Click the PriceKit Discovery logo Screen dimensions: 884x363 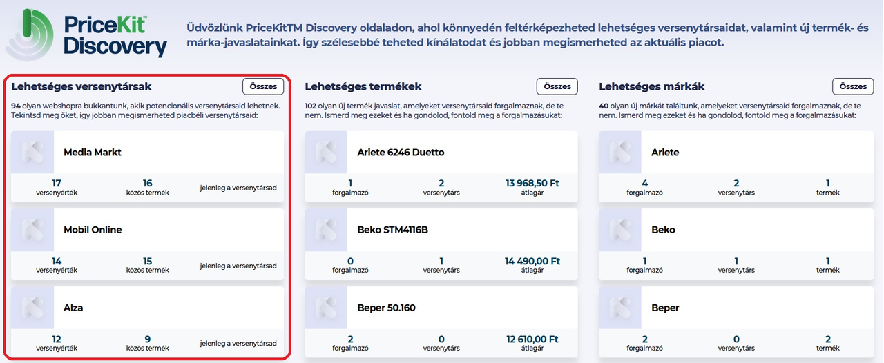[86, 33]
